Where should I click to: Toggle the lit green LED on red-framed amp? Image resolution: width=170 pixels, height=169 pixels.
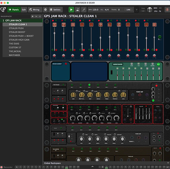(x=62, y=119)
